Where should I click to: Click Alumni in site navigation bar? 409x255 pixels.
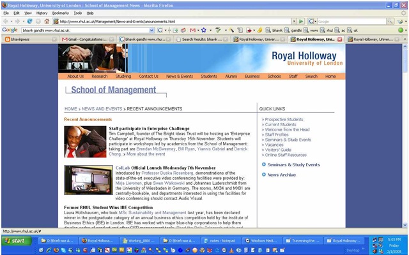[231, 76]
